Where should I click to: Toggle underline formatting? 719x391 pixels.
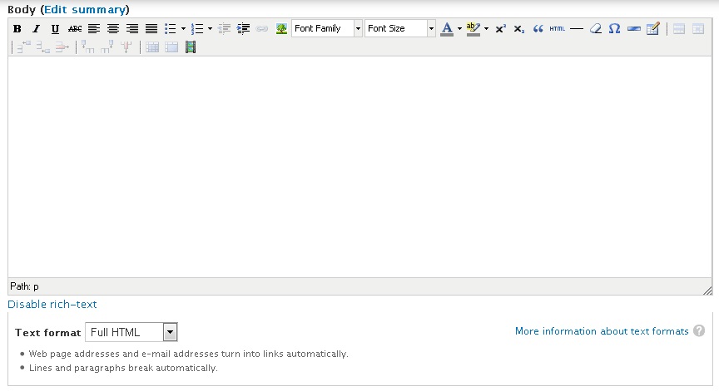tap(55, 29)
